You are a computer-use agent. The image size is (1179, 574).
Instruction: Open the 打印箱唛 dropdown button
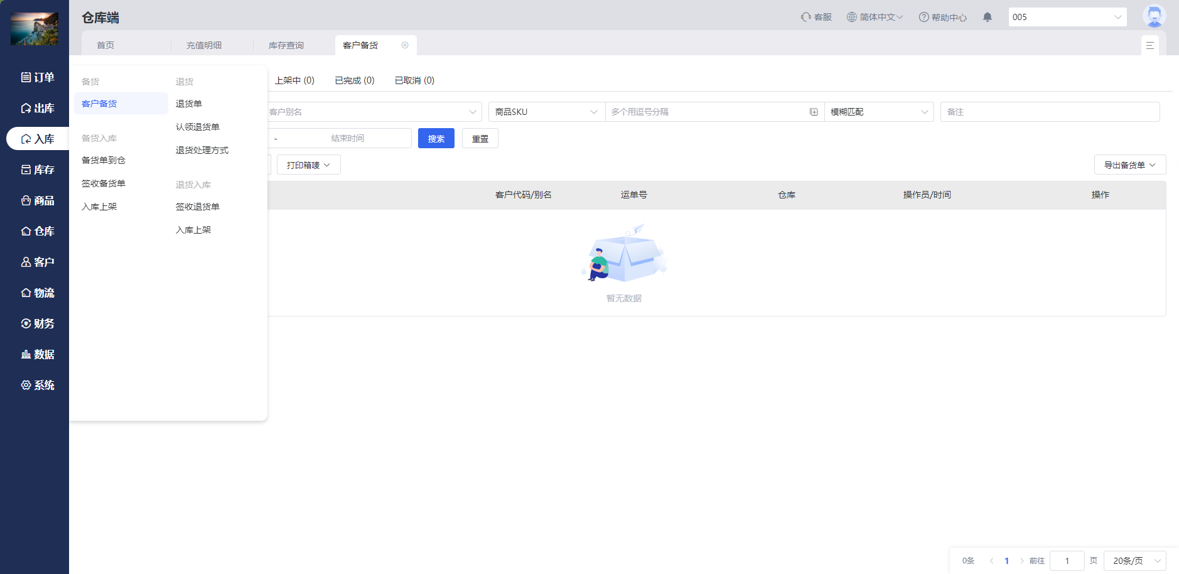308,165
